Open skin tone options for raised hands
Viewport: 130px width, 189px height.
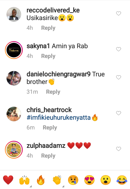(x=31, y=186)
